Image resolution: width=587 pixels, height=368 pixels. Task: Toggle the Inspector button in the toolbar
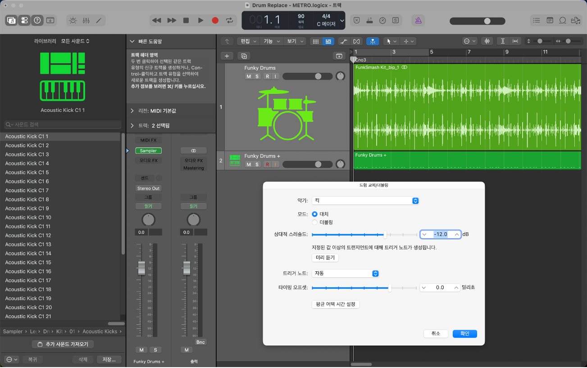click(24, 20)
